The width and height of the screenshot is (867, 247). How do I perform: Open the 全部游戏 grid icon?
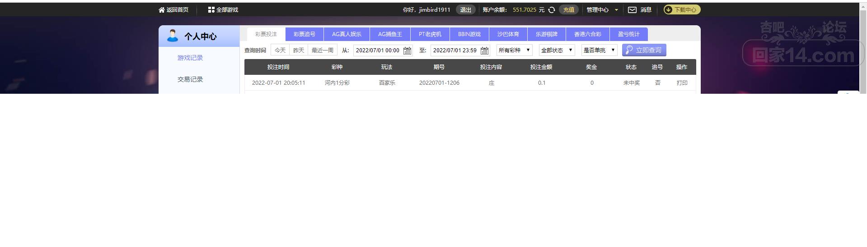pos(211,9)
